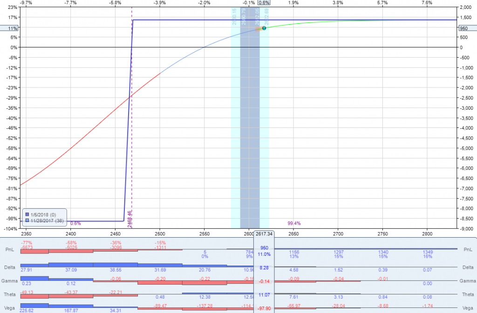Click the blue Delta bar showing 38.55

(x=115, y=265)
